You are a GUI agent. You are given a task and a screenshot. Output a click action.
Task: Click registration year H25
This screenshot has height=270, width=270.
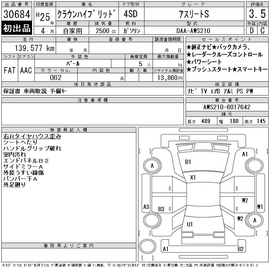tap(43, 17)
